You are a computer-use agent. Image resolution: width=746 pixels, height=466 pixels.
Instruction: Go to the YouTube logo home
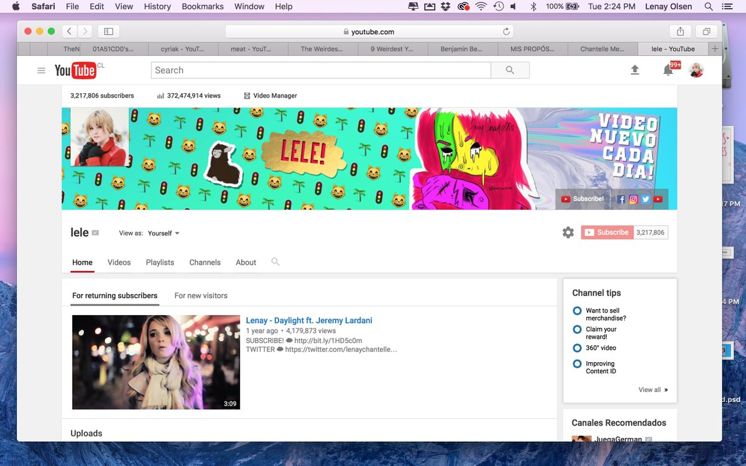click(75, 70)
